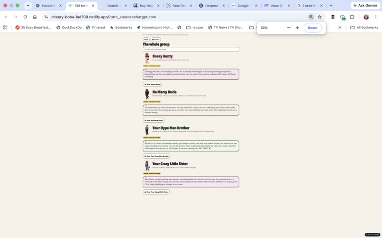Image resolution: width=382 pixels, height=238 pixels.
Task: Click the Your Crazy Little Sister avatar
Action: coord(147,166)
